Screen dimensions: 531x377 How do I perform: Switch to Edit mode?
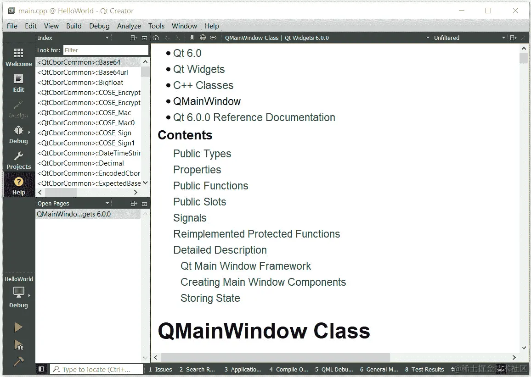point(19,83)
